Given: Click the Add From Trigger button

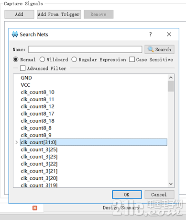Looking at the screenshot, I should (59, 14).
